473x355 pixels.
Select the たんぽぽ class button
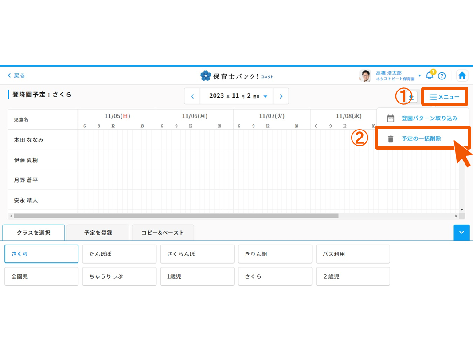click(x=119, y=254)
